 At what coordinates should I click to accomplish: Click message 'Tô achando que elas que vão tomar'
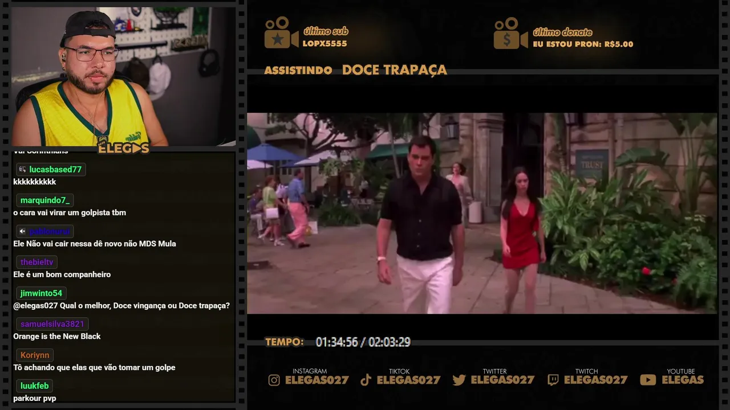(94, 367)
